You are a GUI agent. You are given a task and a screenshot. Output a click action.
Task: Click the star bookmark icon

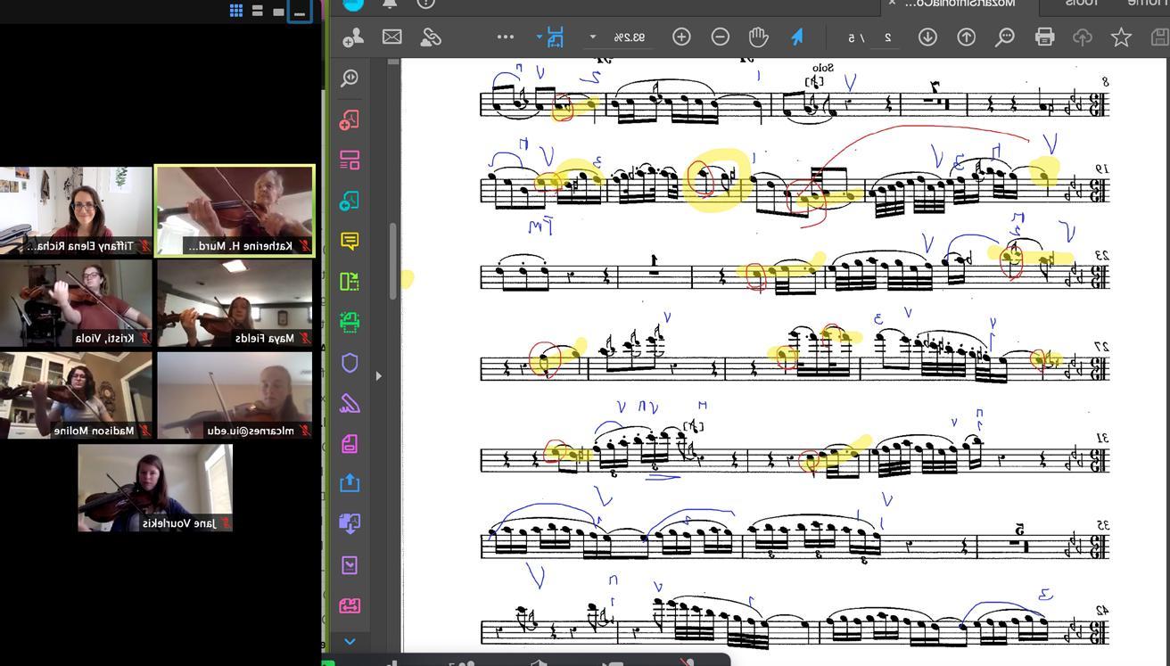tap(1121, 37)
